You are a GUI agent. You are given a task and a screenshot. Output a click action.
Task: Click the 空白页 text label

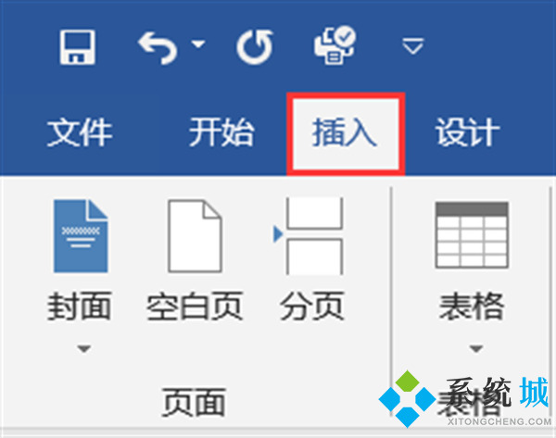(x=195, y=307)
